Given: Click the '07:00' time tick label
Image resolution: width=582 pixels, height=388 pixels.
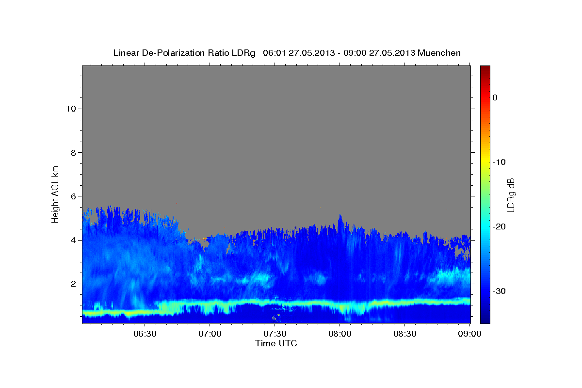Looking at the screenshot, I should (210, 334).
